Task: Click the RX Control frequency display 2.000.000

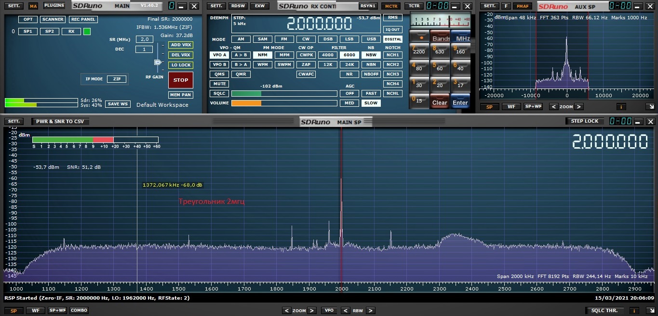Action: click(319, 24)
